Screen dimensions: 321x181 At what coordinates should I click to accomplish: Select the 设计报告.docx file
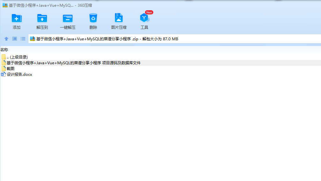pos(19,75)
